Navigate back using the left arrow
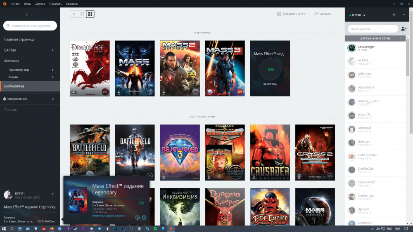The width and height of the screenshot is (413, 232). (27, 14)
